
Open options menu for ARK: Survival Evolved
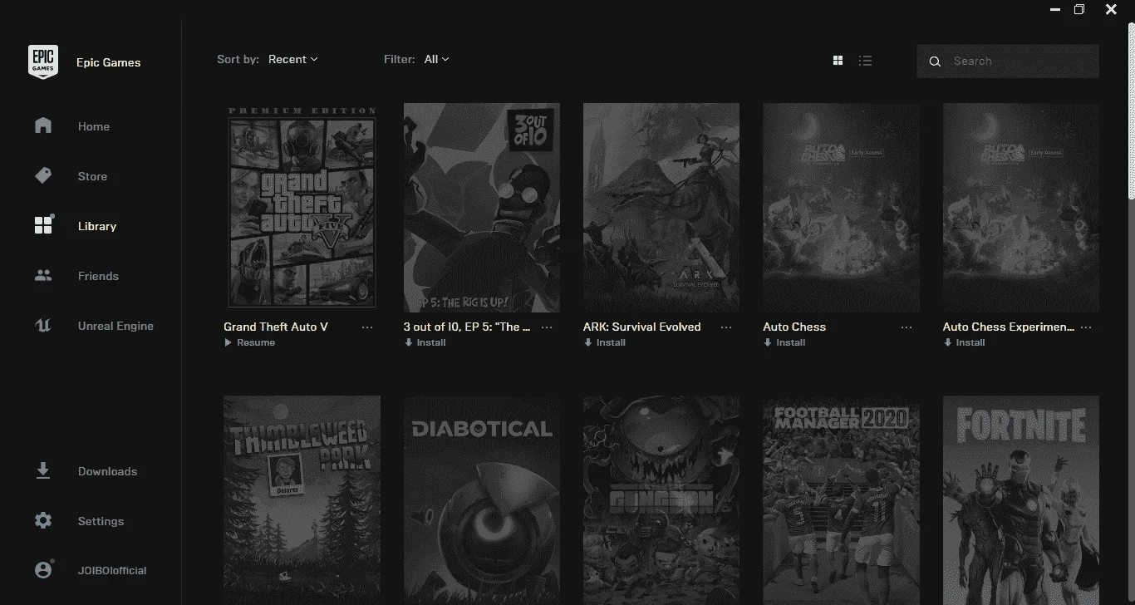click(x=726, y=327)
